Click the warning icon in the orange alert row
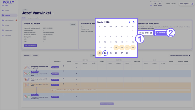This screenshot has width=195, height=110. point(52,90)
